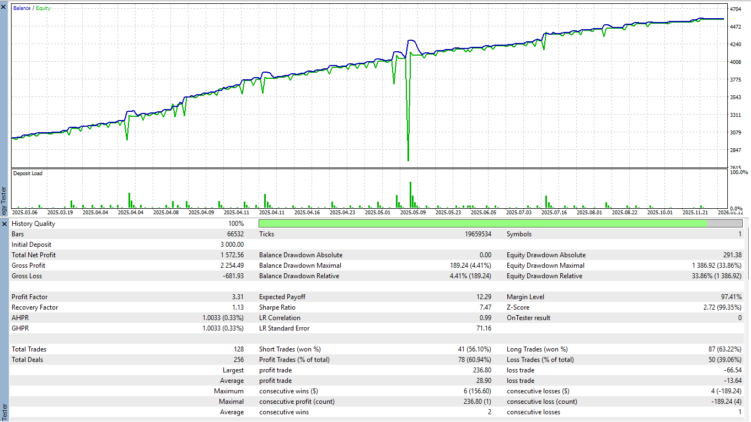Switch to the Tester tab at bottom left

coord(4,410)
